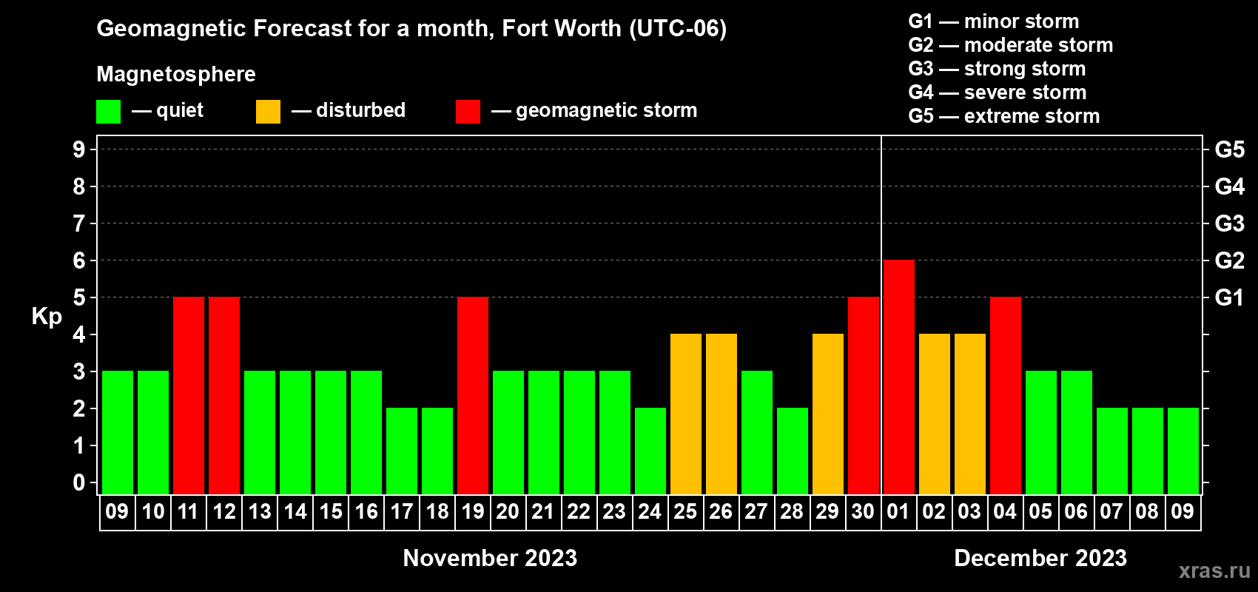Select the 'G4 — severe storm' line
Image resolution: width=1258 pixels, height=592 pixels.
(x=998, y=92)
